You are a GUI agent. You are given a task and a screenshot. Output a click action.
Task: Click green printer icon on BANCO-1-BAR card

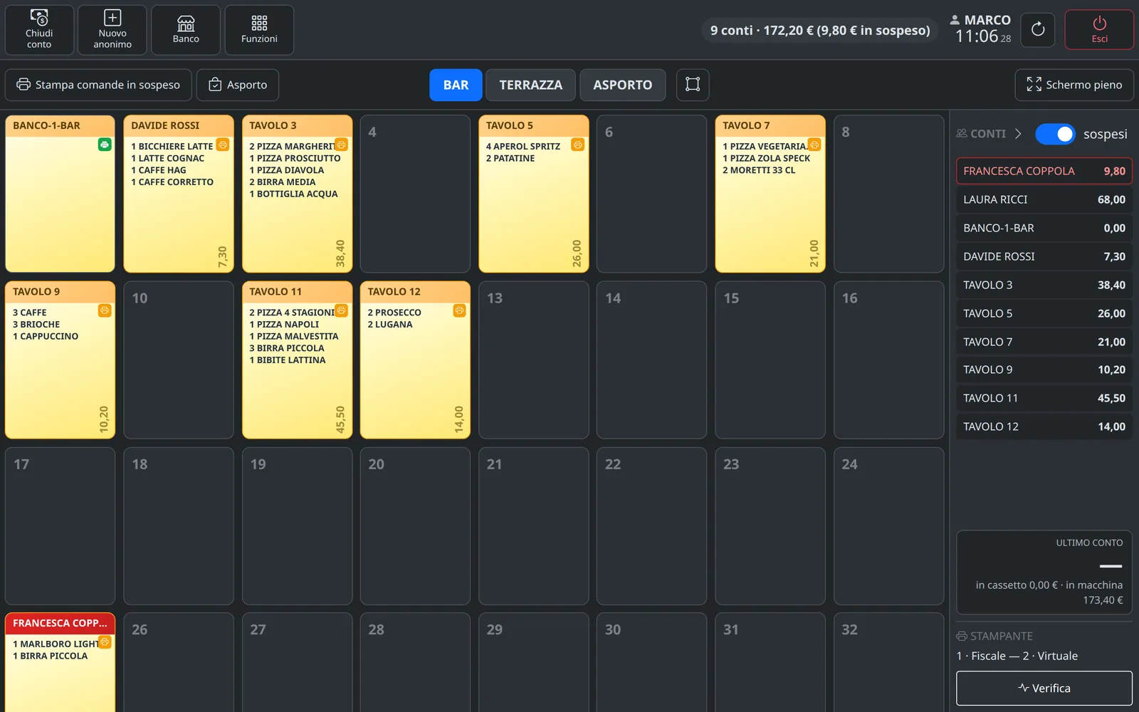point(105,145)
